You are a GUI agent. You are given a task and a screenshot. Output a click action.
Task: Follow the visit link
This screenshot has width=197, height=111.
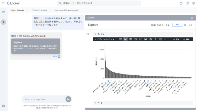[55, 56]
